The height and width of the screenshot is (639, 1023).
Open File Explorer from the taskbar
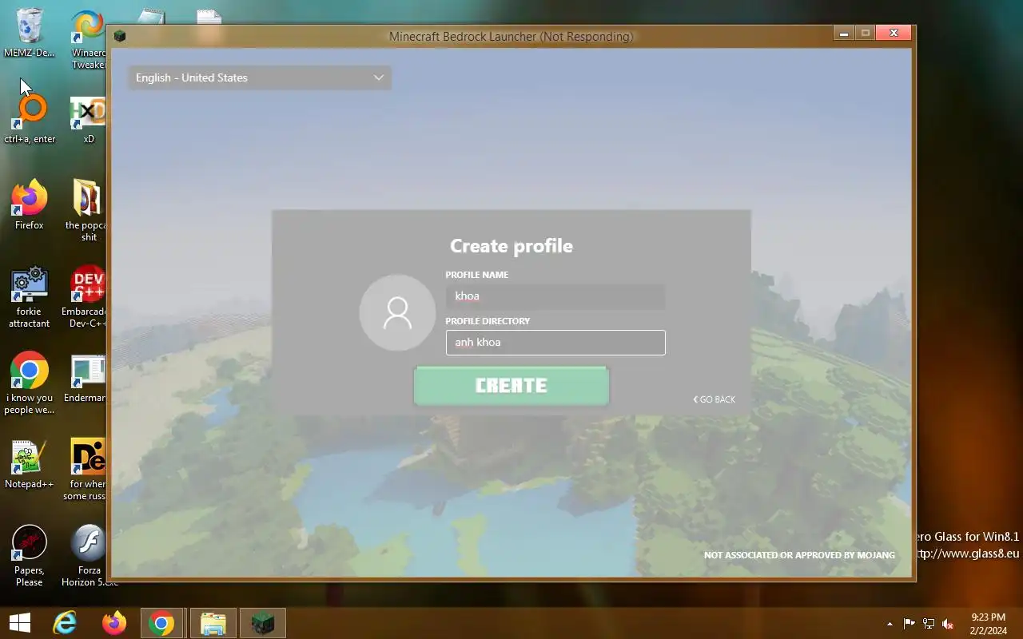coord(213,623)
